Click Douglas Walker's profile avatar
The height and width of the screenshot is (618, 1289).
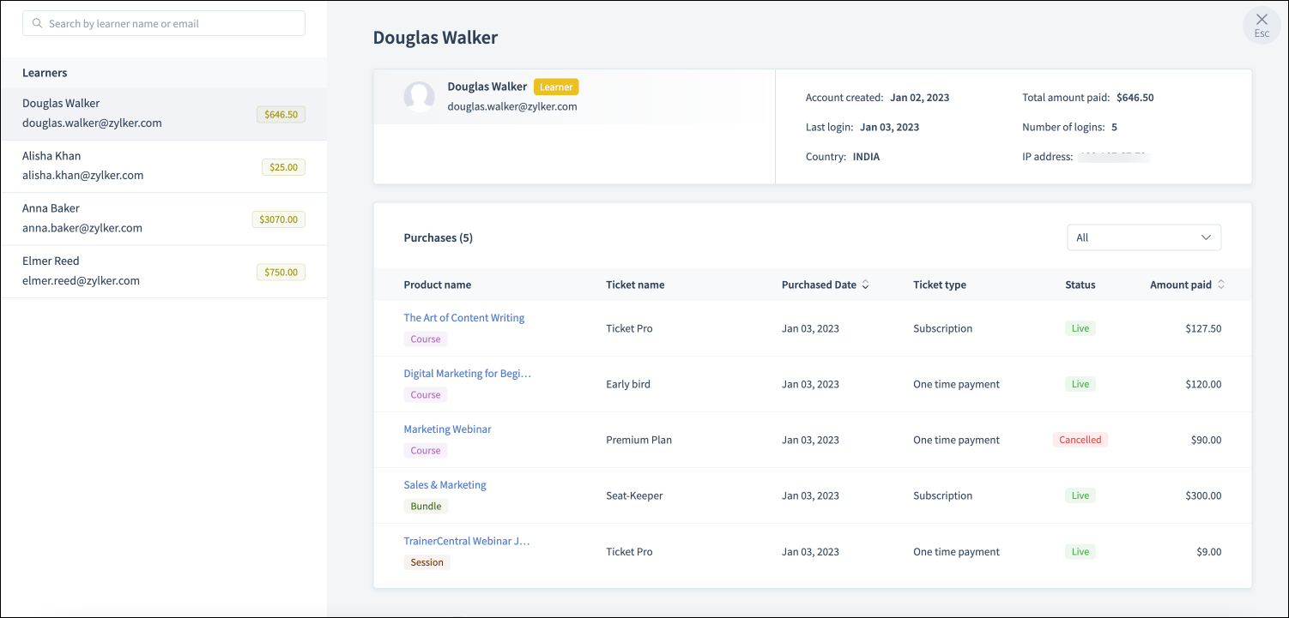[x=419, y=97]
